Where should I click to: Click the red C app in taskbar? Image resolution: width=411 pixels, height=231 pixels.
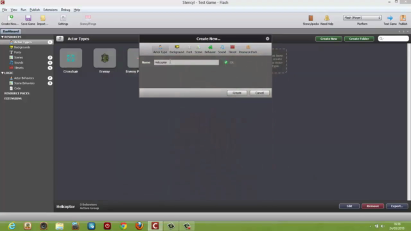155,226
